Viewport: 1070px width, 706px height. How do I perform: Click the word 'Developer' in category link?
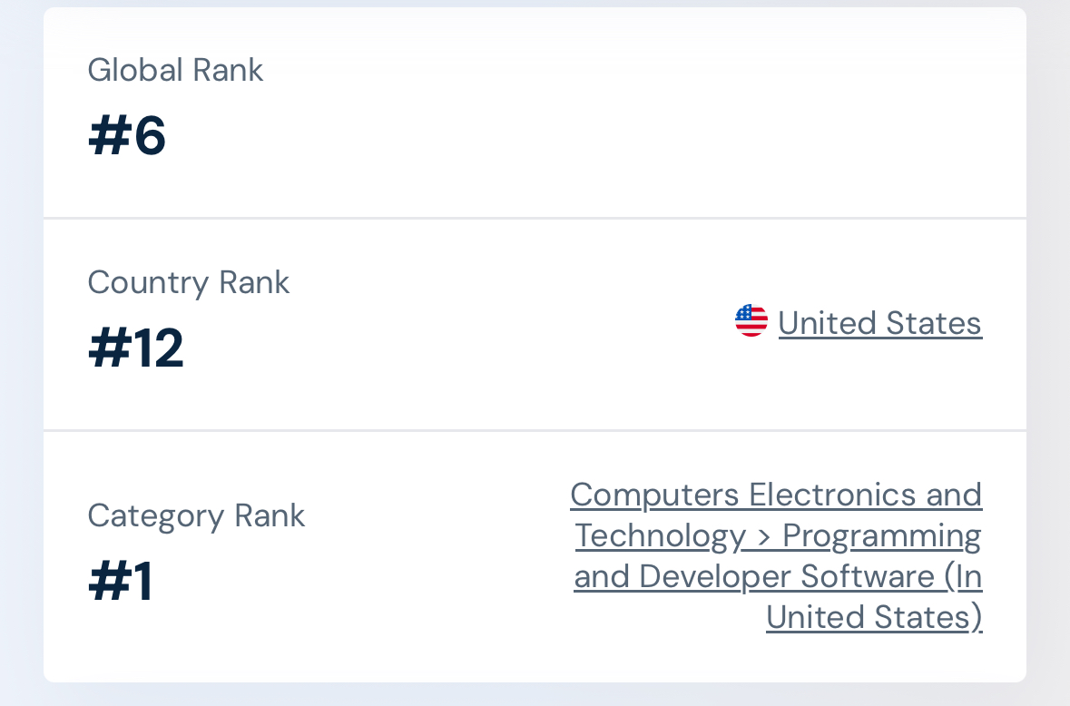[x=715, y=576]
